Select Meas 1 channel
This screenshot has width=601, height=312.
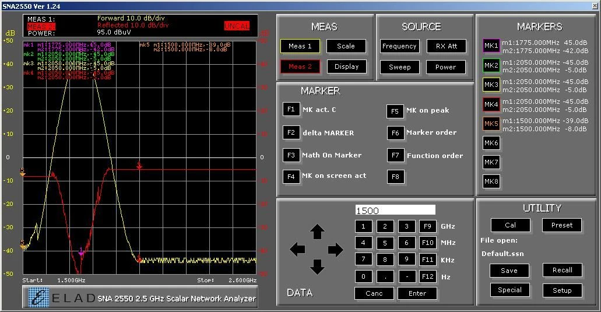click(x=300, y=46)
